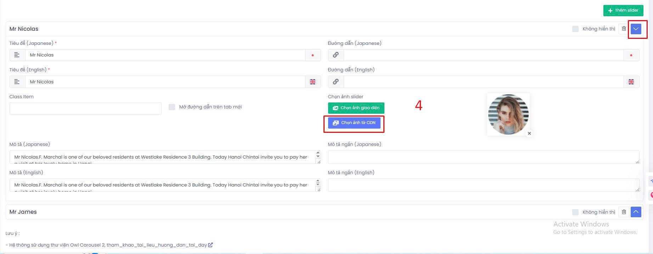Delete the Mr Nicolas slider with trash icon
Screen dimensions: 653x254
624,29
